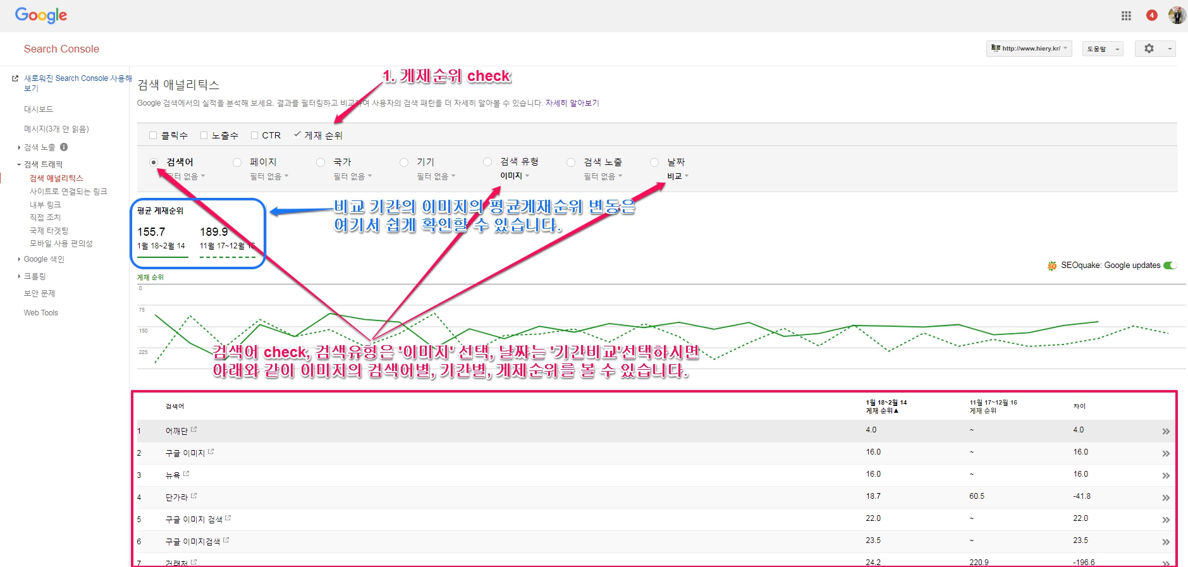Click the Search Console title link

(x=61, y=49)
